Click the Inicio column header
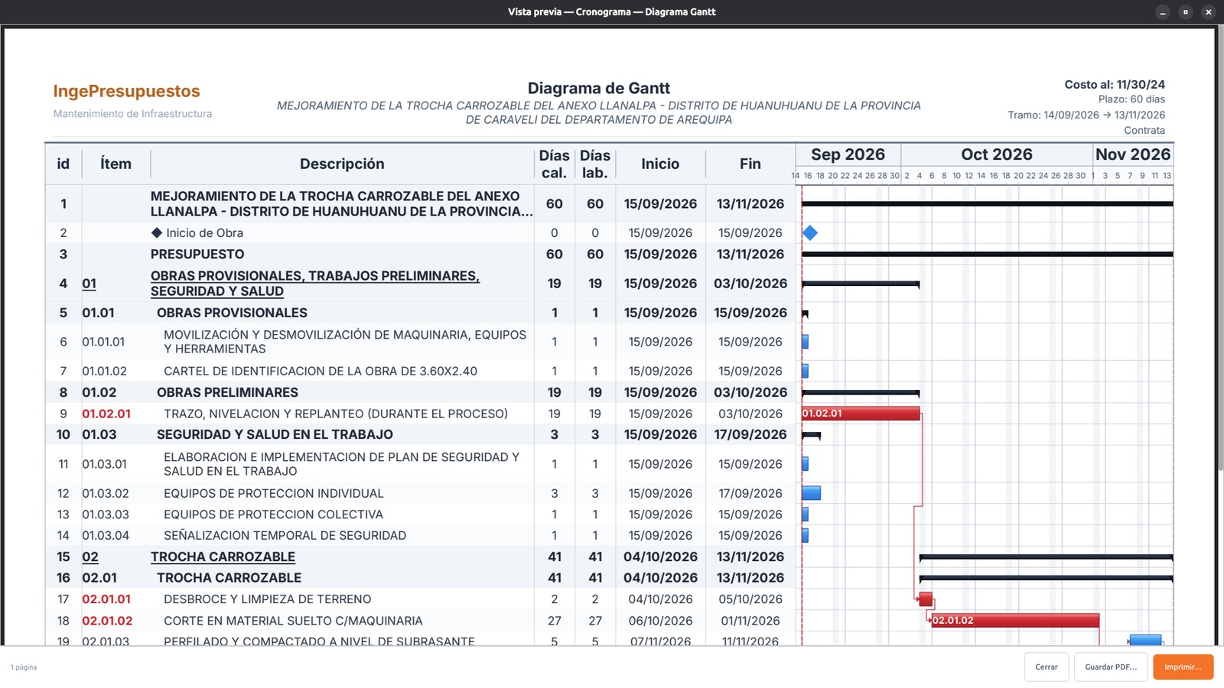This screenshot has height=688, width=1224. (x=660, y=164)
